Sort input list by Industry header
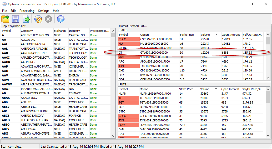 point(79,31)
